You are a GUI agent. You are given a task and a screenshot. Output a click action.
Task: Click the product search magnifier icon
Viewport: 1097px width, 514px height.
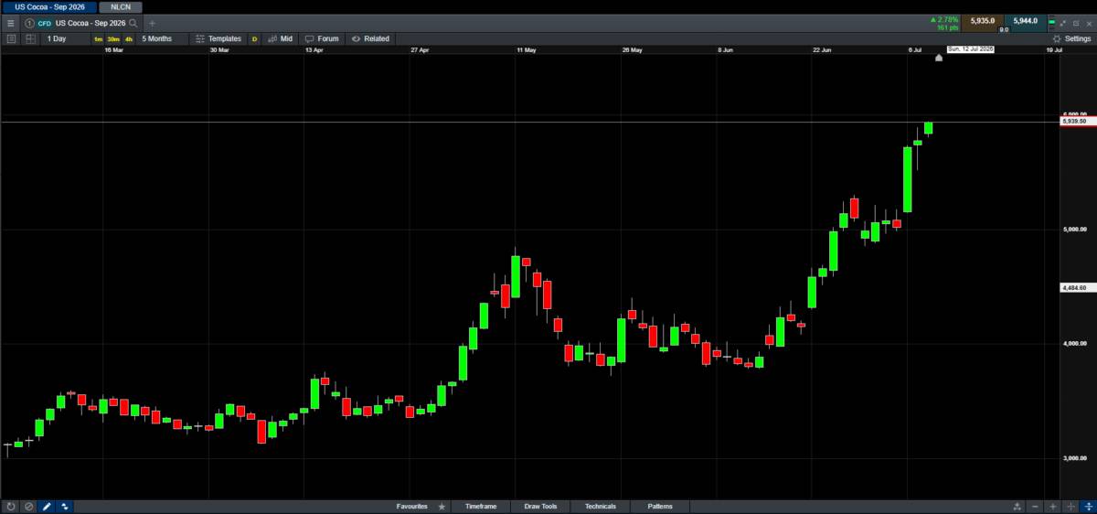tap(134, 23)
